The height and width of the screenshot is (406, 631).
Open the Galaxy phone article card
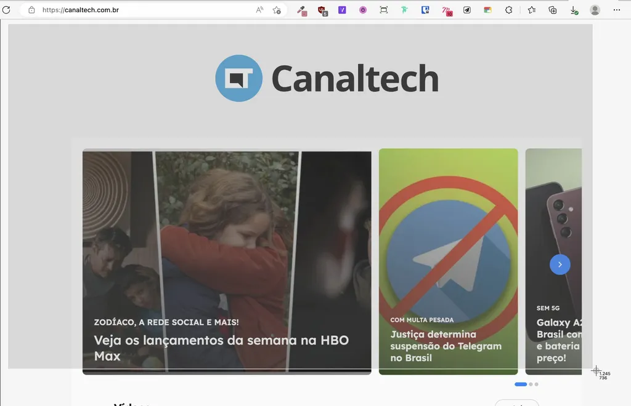553,261
